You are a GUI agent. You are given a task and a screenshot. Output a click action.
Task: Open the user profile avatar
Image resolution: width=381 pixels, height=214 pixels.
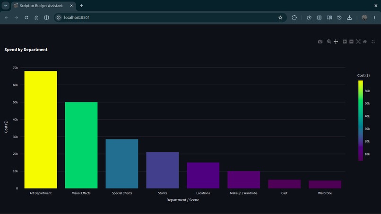tap(364, 17)
